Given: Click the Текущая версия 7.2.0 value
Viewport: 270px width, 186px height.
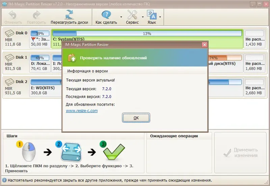Looking at the screenshot, I should [x=107, y=89].
